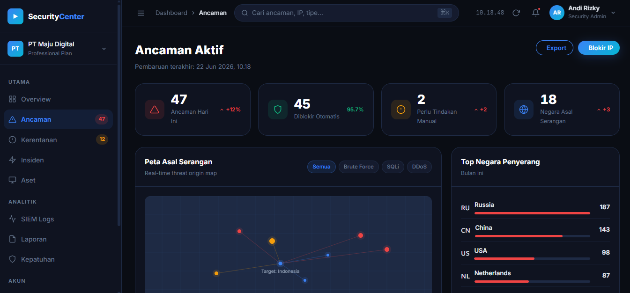Viewport: 630px width, 293px height.
Task: Click the Russia count 187
Action: (605, 207)
